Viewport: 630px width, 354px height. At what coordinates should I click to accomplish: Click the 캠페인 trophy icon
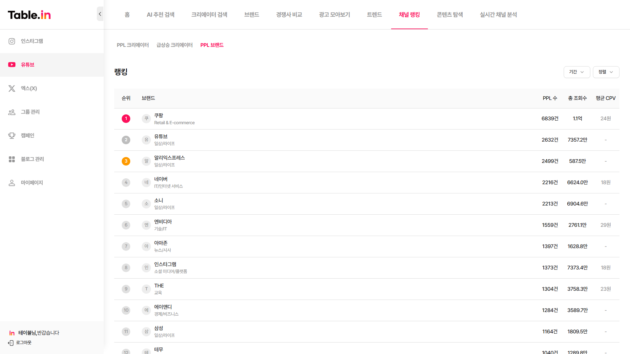[12, 135]
